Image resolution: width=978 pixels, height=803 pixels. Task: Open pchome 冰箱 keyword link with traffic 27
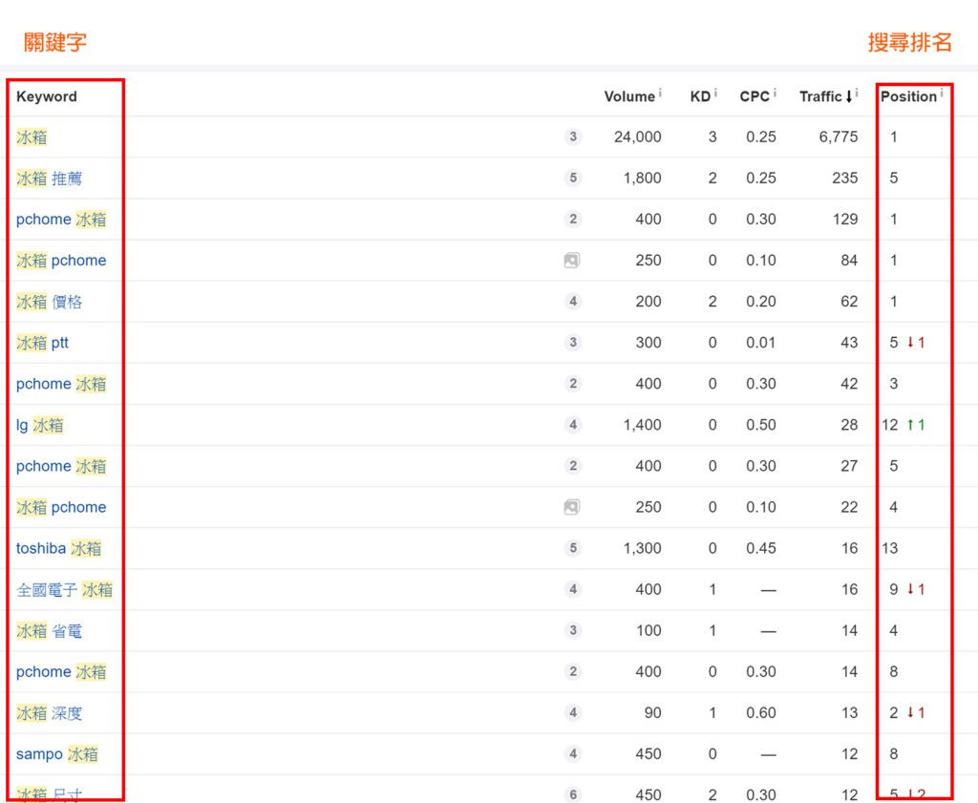(x=61, y=466)
